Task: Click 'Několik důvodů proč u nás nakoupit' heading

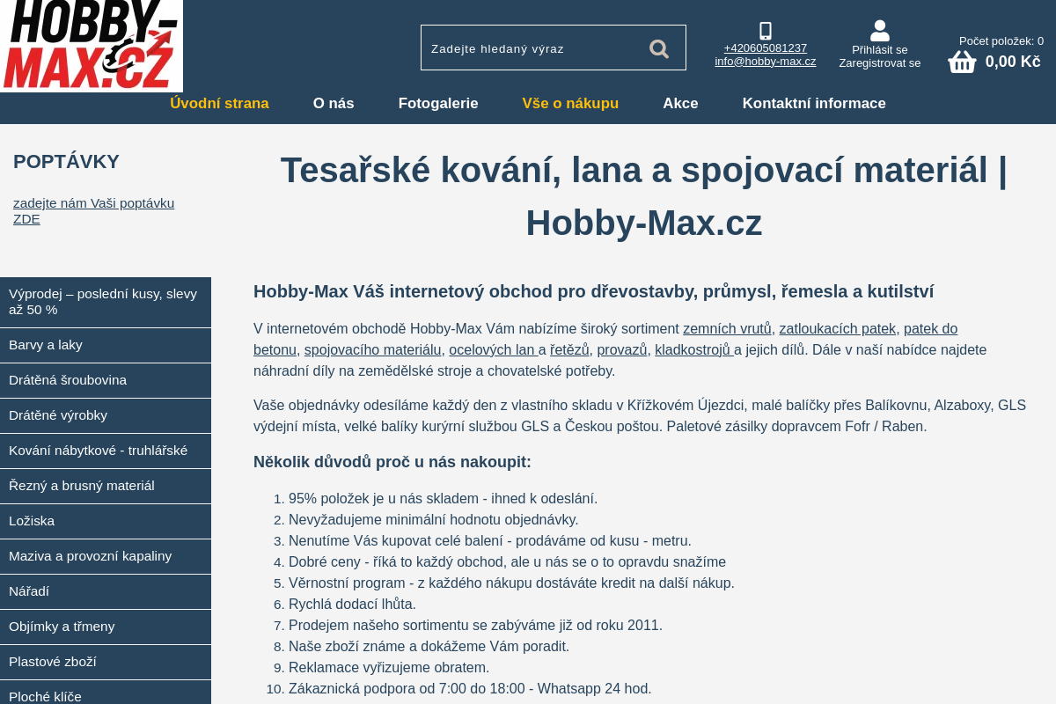Action: pyautogui.click(x=392, y=462)
